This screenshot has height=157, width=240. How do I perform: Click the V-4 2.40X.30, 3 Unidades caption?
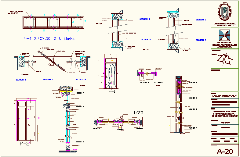point(49,39)
